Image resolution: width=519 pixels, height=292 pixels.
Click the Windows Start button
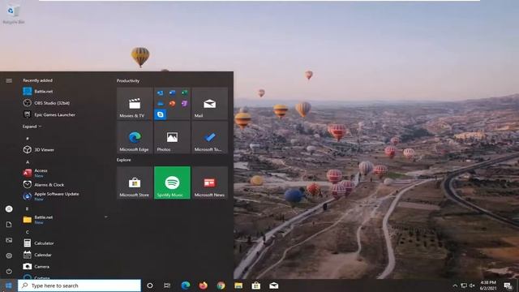9,286
